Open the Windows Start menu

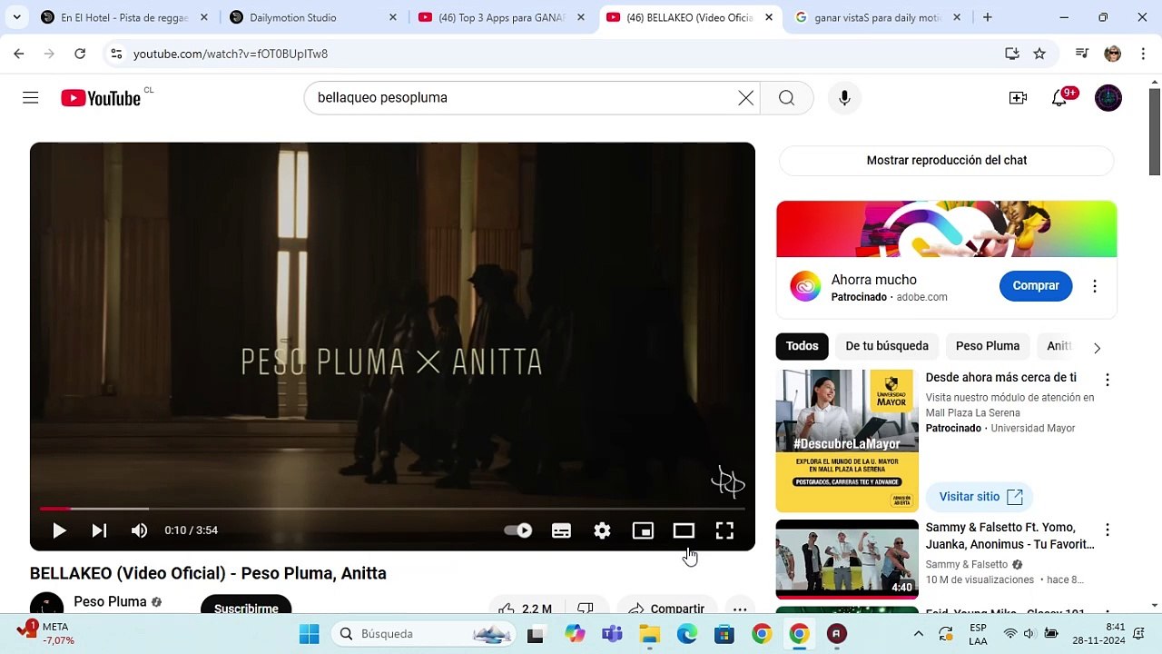click(x=310, y=634)
